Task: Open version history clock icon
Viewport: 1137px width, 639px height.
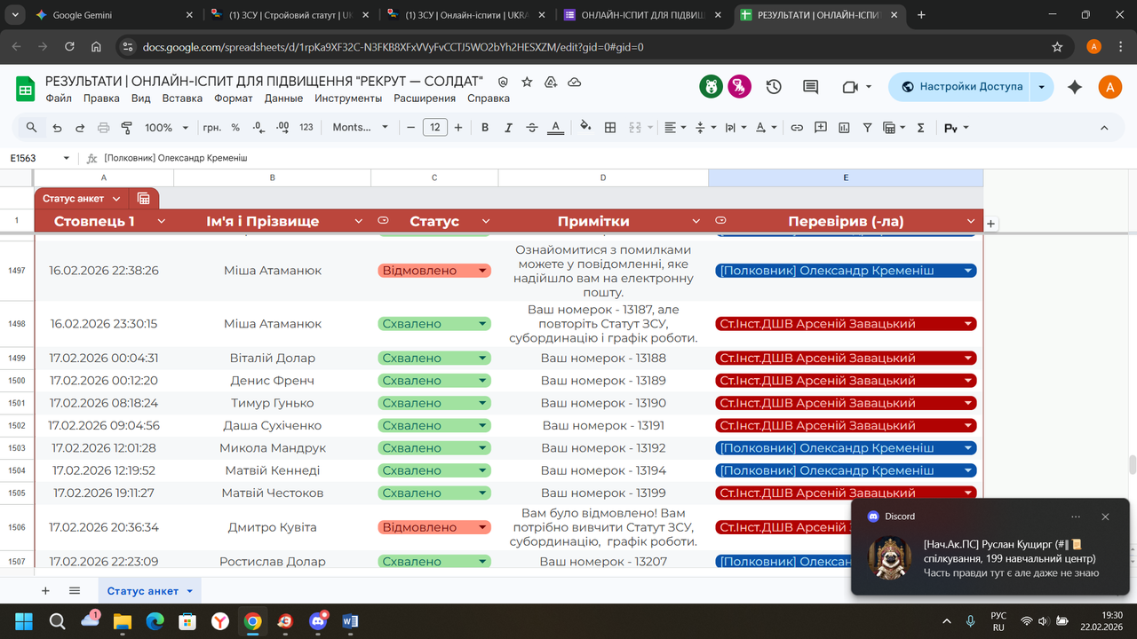Action: click(774, 87)
